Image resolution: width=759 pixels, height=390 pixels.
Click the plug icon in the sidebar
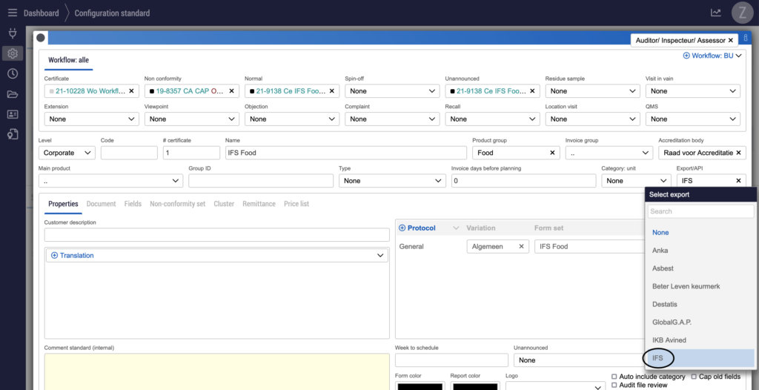(12, 33)
